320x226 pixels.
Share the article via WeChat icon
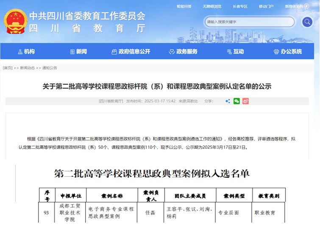[237, 101]
